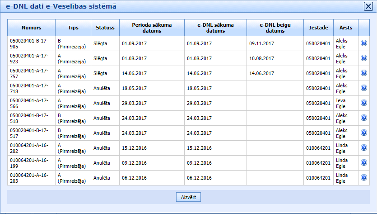377x214 pixels.
Task: Select end date cell 09.11.2017
Action: point(261,43)
